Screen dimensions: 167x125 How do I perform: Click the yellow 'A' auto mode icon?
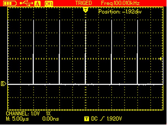pyautogui.click(x=37, y=3)
